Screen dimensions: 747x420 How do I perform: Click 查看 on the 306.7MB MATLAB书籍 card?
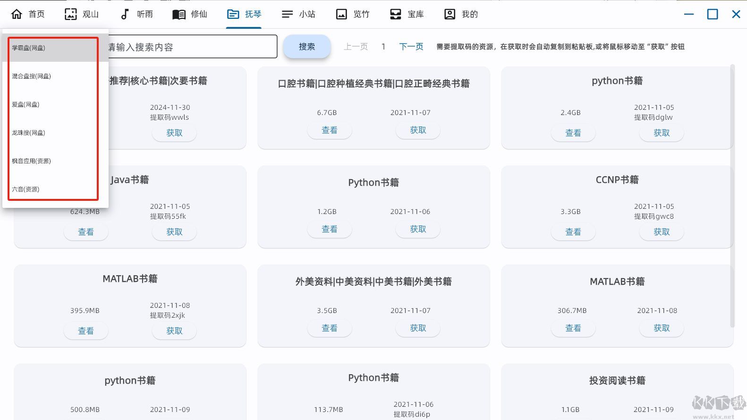tap(573, 328)
